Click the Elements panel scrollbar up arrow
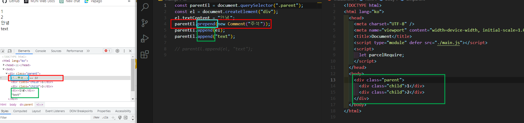 133,57
